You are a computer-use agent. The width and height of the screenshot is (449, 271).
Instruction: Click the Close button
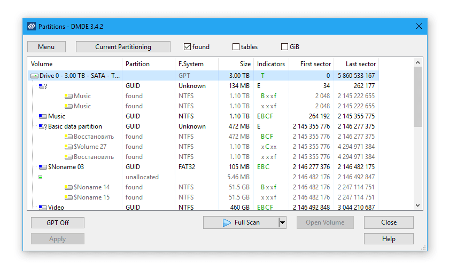tap(389, 222)
